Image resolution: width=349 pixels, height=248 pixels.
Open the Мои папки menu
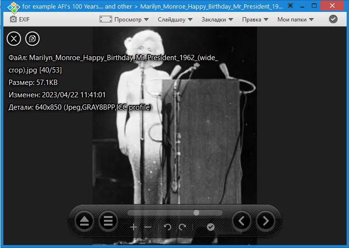coord(292,20)
